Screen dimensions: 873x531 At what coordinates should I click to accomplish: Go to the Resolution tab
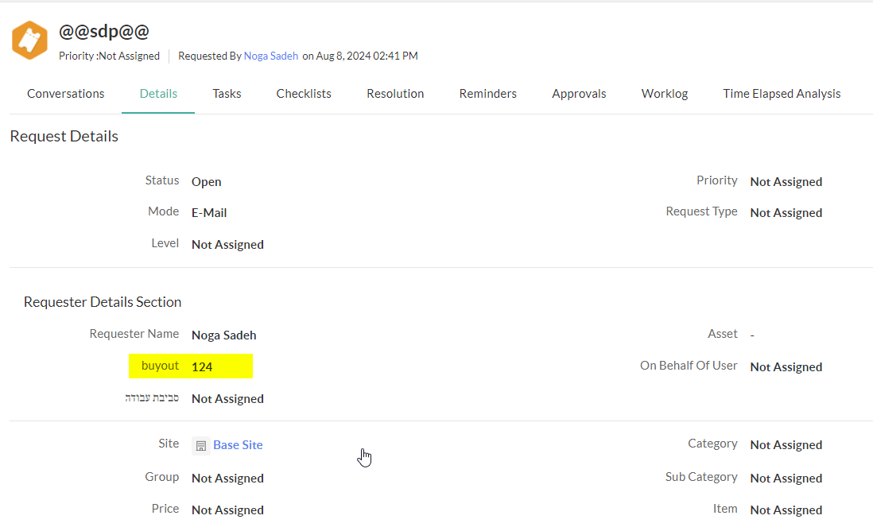(395, 94)
